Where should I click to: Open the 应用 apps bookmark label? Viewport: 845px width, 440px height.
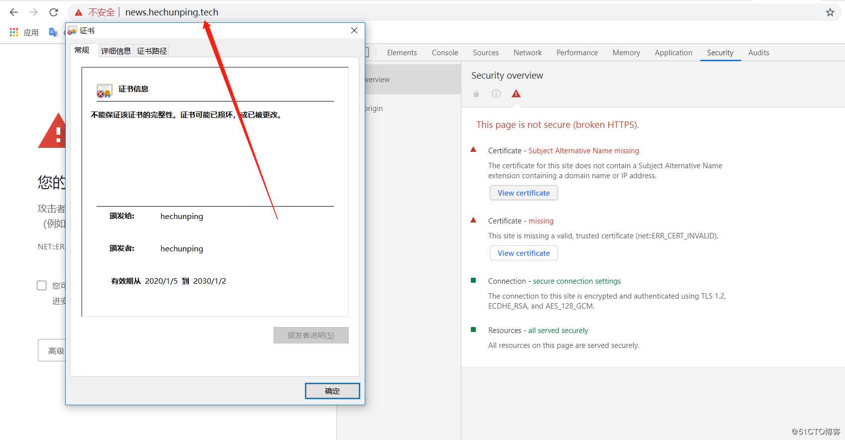coord(31,32)
